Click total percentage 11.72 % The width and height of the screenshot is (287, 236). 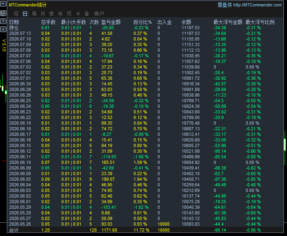point(141,230)
